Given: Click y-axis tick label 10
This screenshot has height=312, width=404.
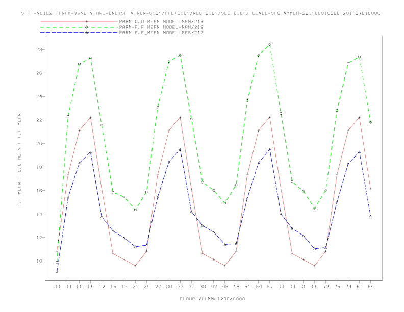Looking at the screenshot, I should pos(39,261).
